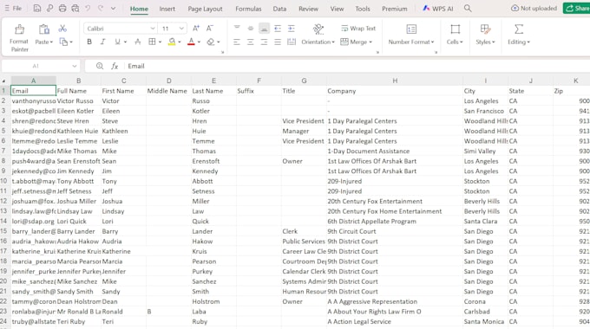Center text horizontally
Image resolution: width=590 pixels, height=329 pixels.
(x=250, y=42)
